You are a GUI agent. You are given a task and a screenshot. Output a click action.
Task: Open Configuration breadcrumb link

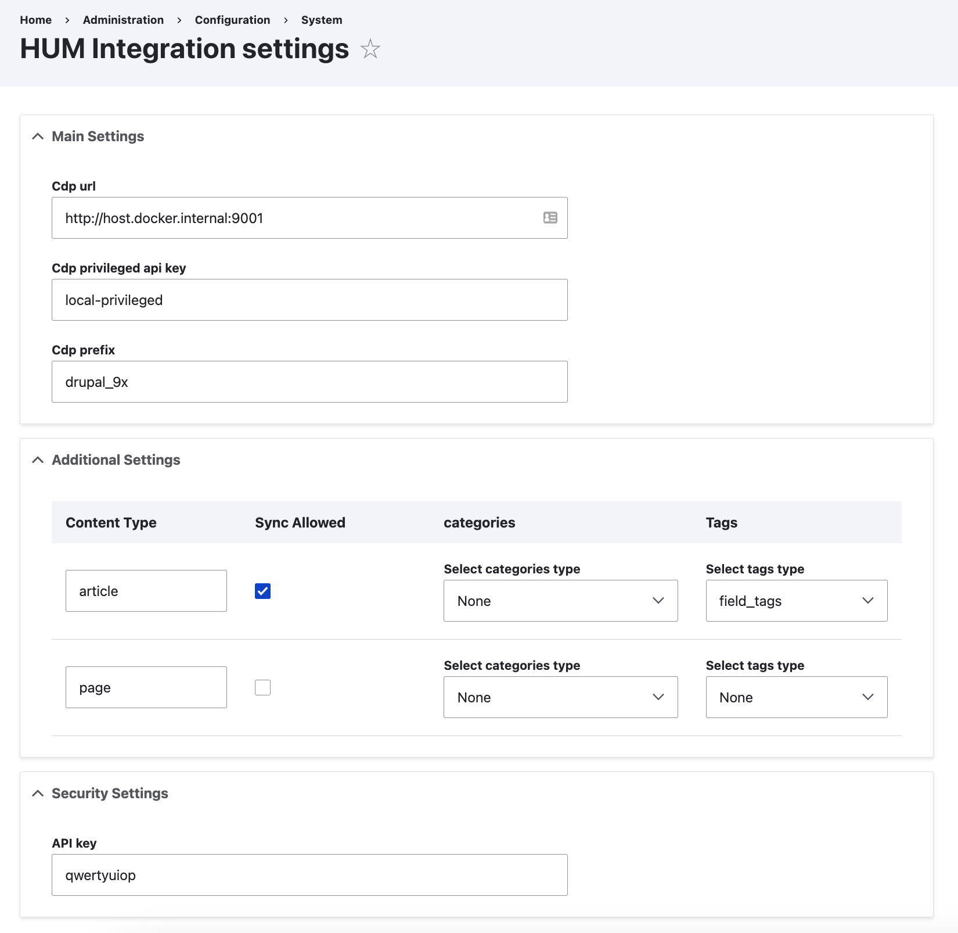pos(232,20)
